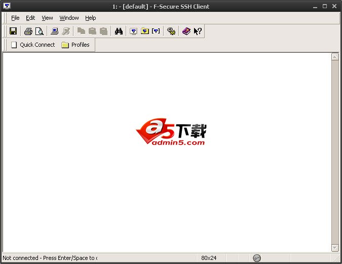This screenshot has width=342, height=264.
Task: Open New Terminal Window icon
Action: 133,31
